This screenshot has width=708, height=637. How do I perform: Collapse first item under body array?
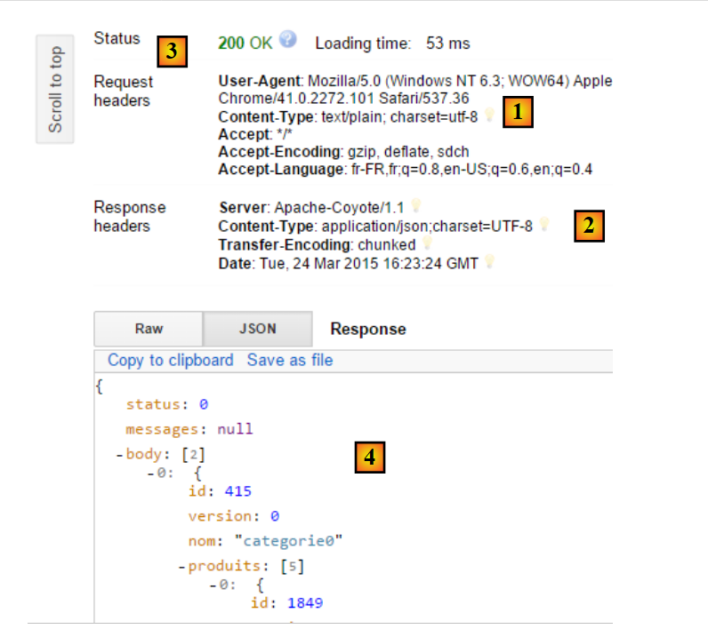click(x=150, y=474)
